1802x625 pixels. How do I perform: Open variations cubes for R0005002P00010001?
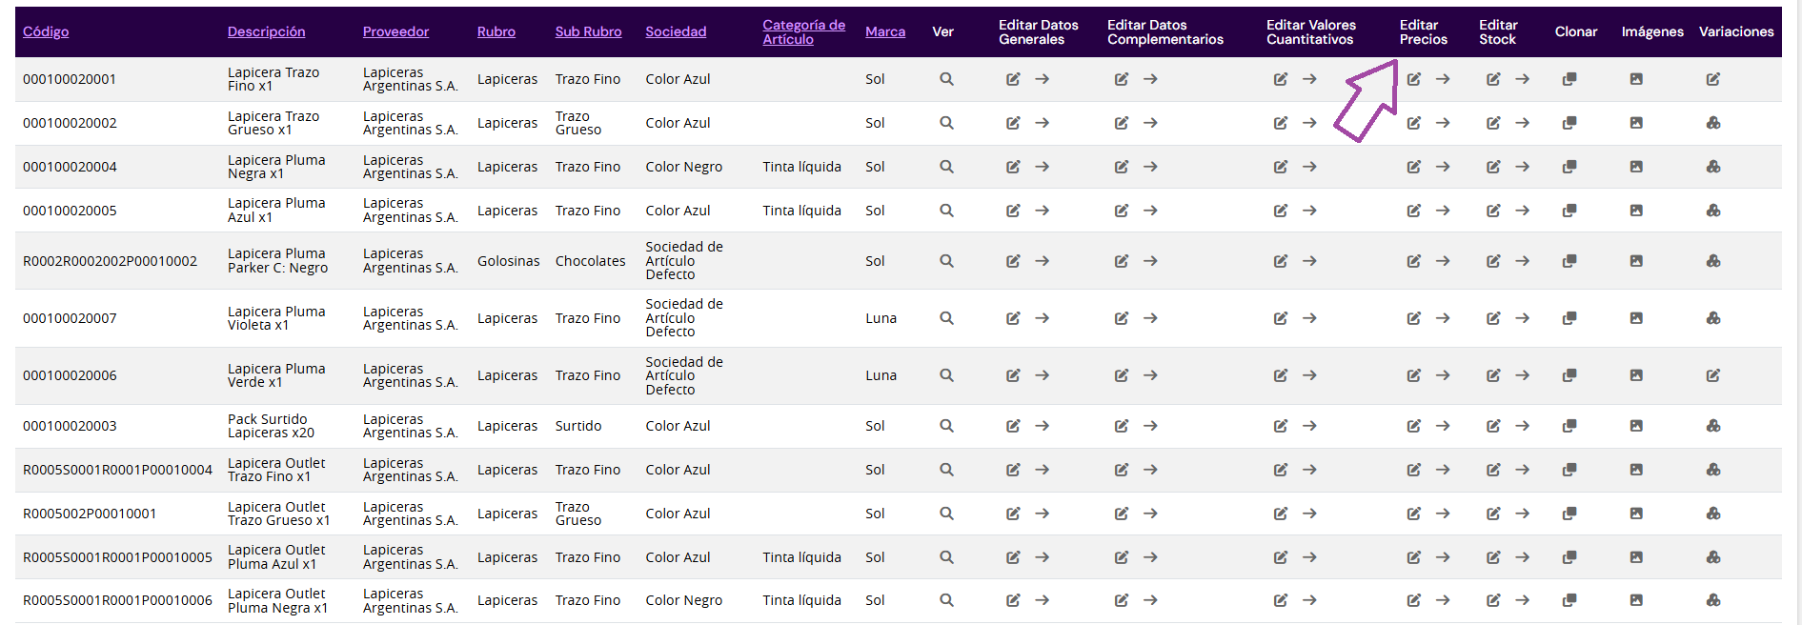[x=1713, y=514]
